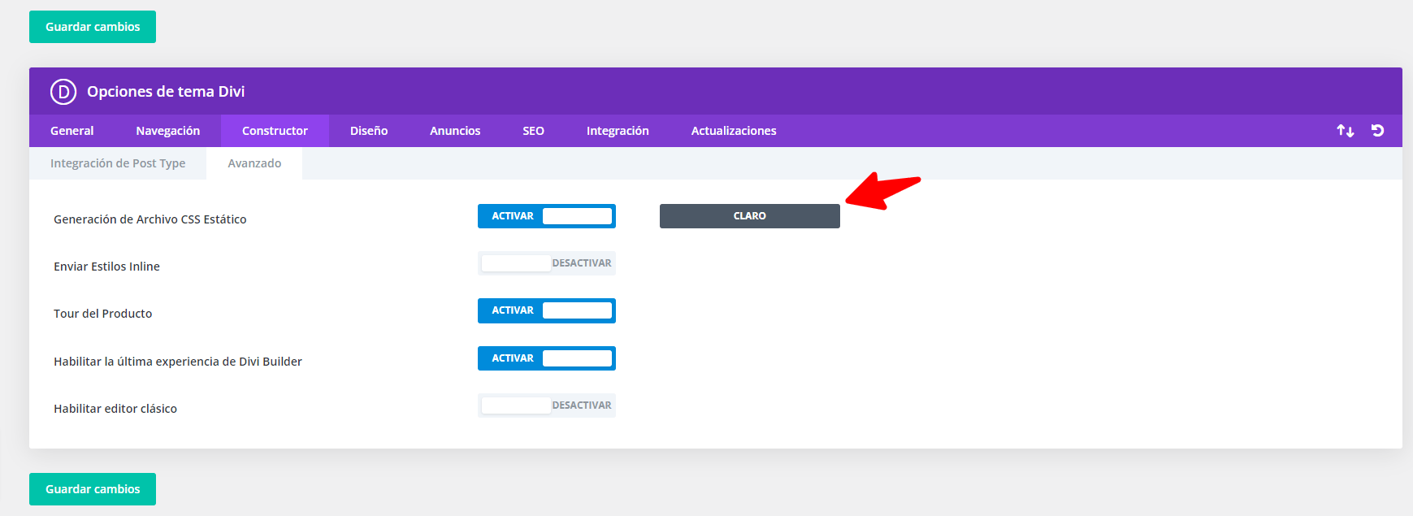The height and width of the screenshot is (516, 1413).
Task: Click the Divi logo icon in header
Action: click(x=63, y=92)
